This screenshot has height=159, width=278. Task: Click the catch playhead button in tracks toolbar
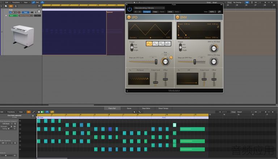tap(42, 2)
